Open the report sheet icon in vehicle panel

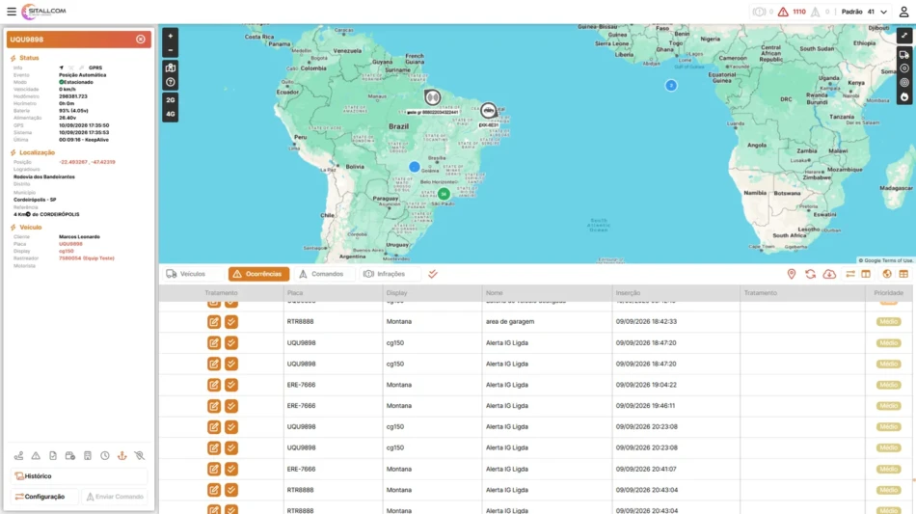(88, 455)
